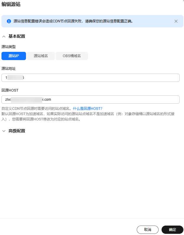Click the 编辑源站 dialog title
The width and height of the screenshot is (184, 235).
pyautogui.click(x=11, y=4)
